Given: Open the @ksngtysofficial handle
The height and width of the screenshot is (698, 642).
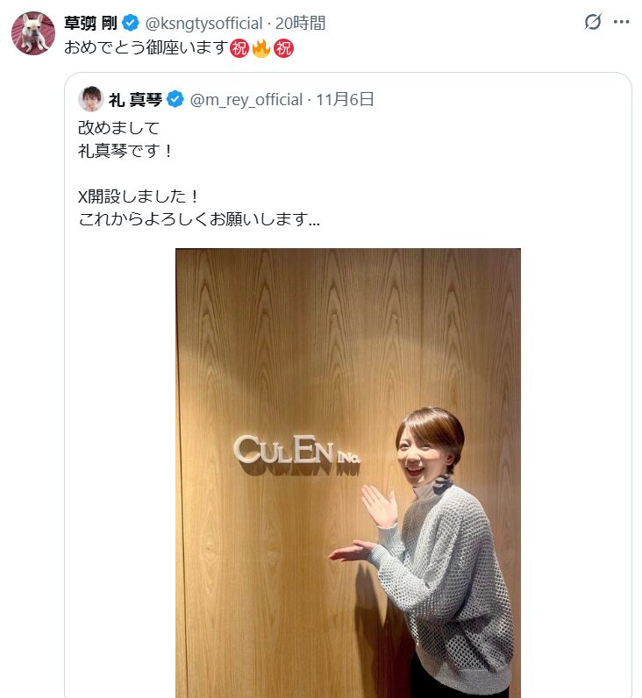Looking at the screenshot, I should click(x=203, y=23).
